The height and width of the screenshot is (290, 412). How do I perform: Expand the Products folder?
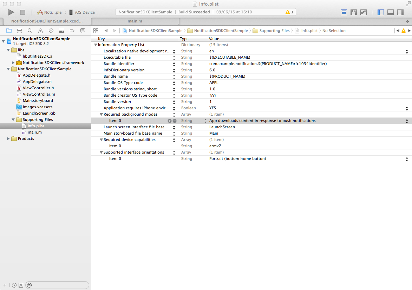point(8,138)
